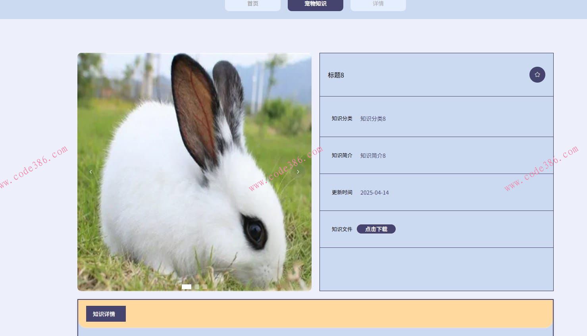
Task: Select the first carousel indicator dot
Action: 186,287
